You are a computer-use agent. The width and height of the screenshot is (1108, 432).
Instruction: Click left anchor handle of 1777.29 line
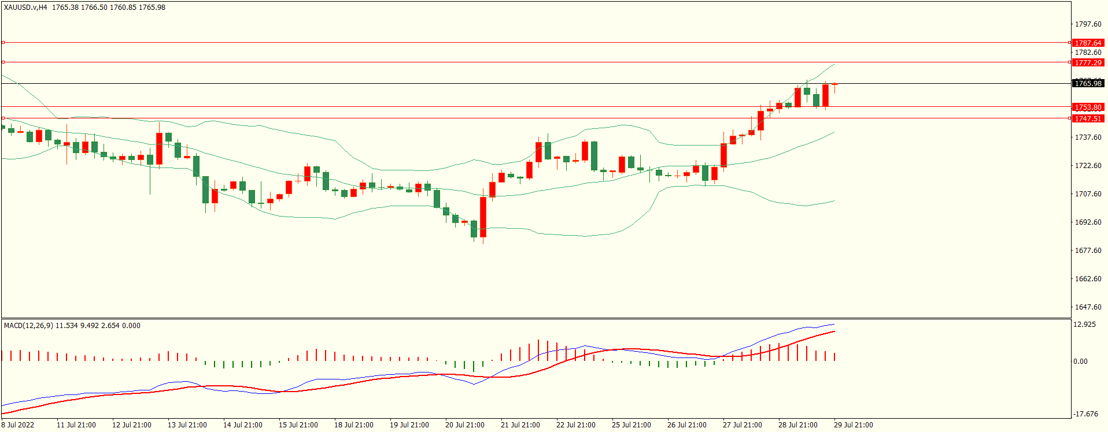coord(3,62)
